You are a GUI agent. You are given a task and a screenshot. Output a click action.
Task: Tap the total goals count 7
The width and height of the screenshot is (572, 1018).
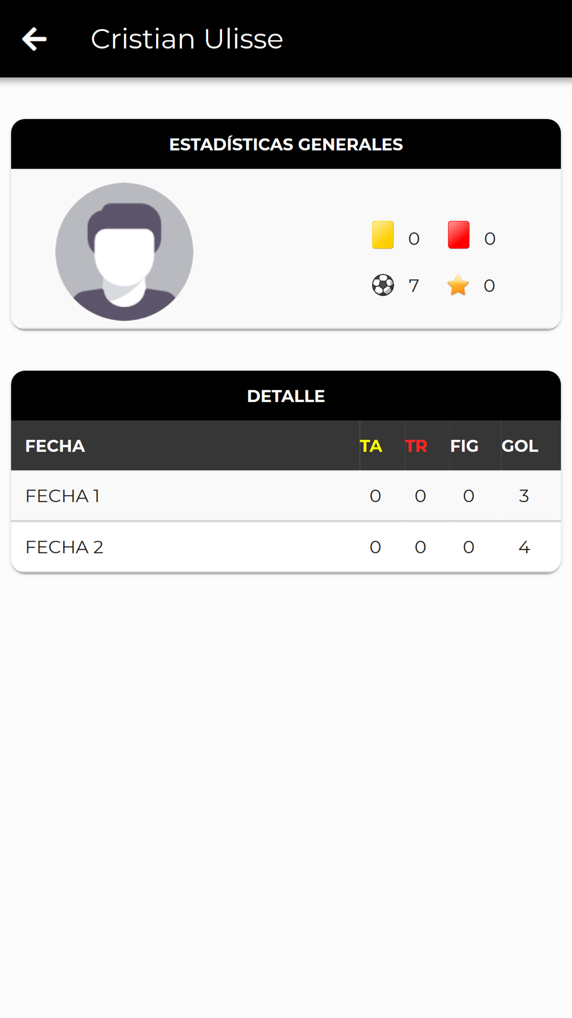414,286
